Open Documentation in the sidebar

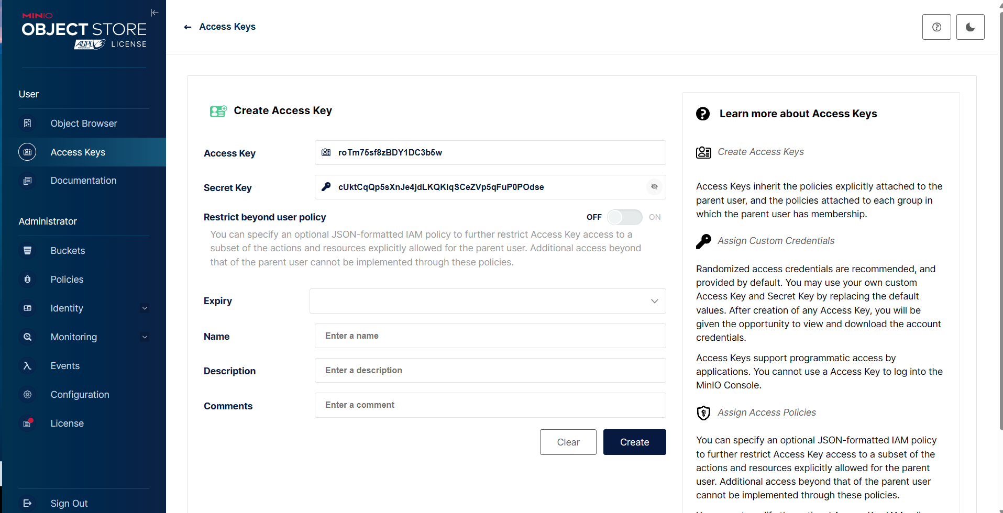[x=83, y=181]
